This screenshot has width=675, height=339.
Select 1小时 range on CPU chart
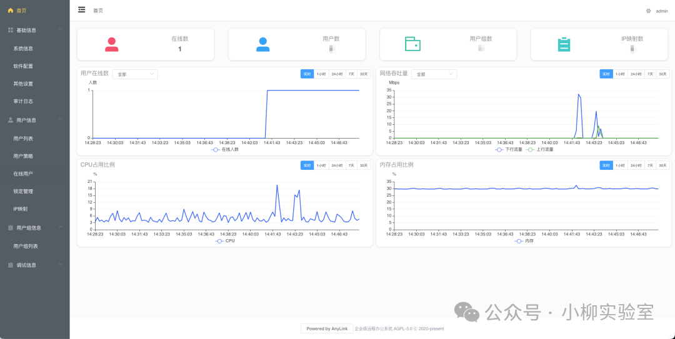coord(321,165)
